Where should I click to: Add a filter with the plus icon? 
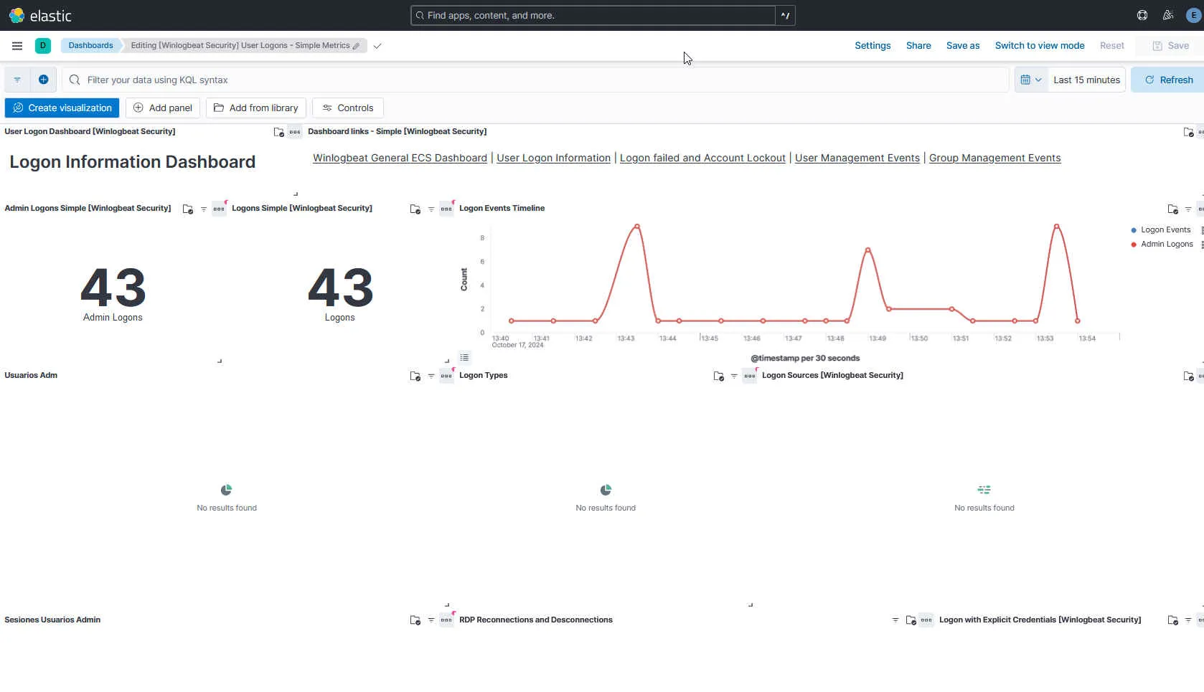(44, 80)
